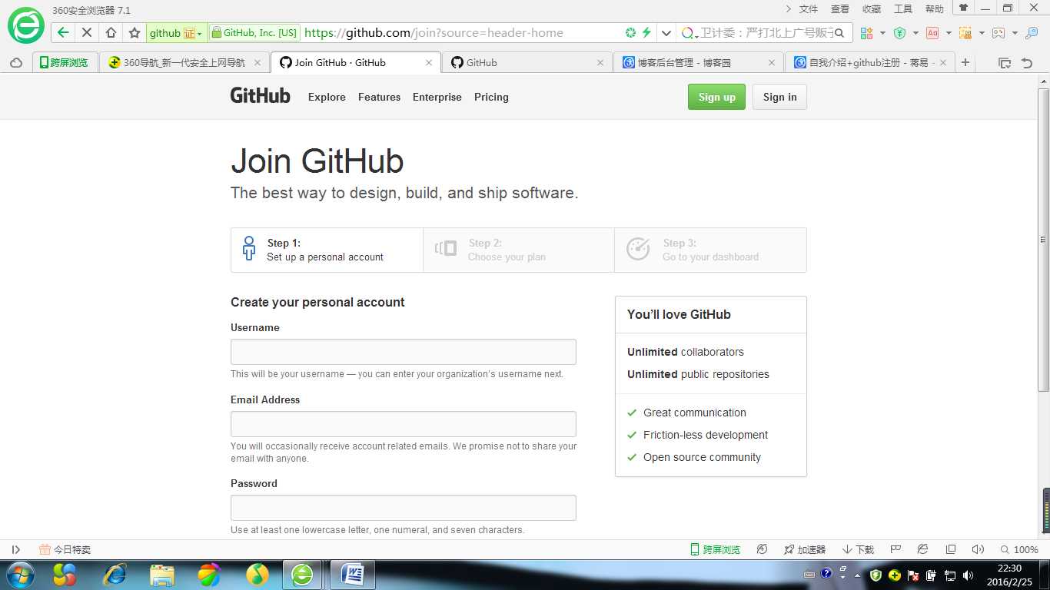Screen dimensions: 1050x590
Task: Switch to the 360导航 tab
Action: click(185, 63)
